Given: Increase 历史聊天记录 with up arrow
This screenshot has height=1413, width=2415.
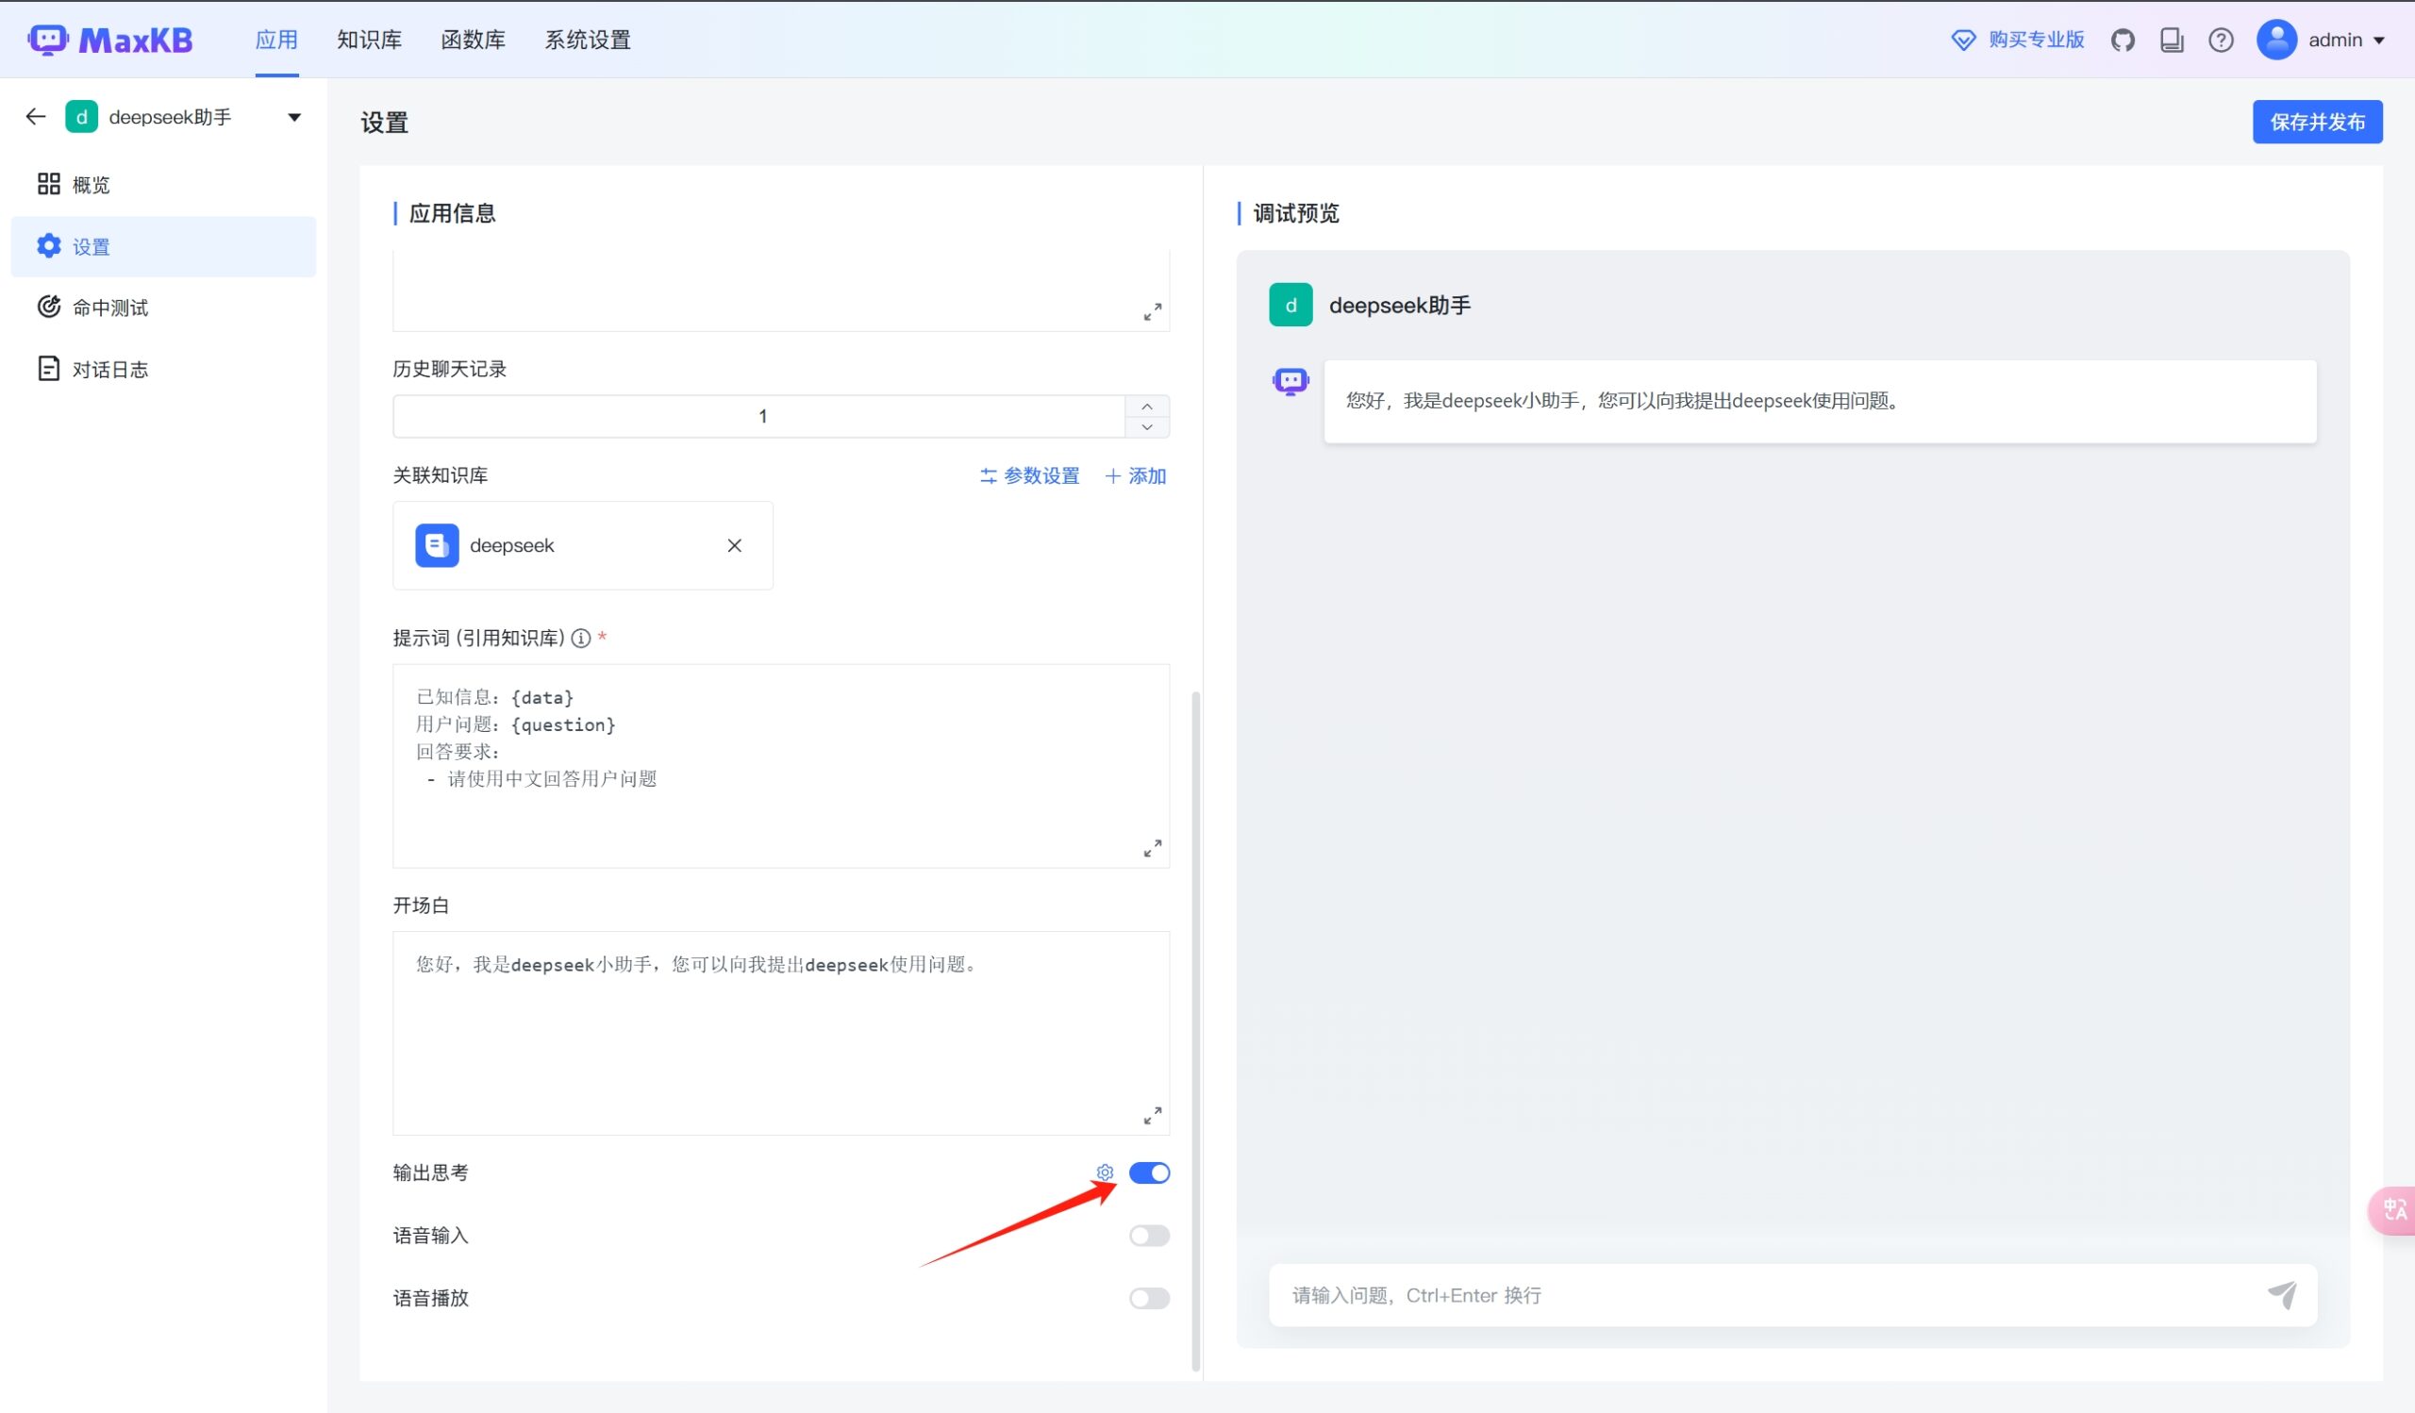Looking at the screenshot, I should [1147, 407].
